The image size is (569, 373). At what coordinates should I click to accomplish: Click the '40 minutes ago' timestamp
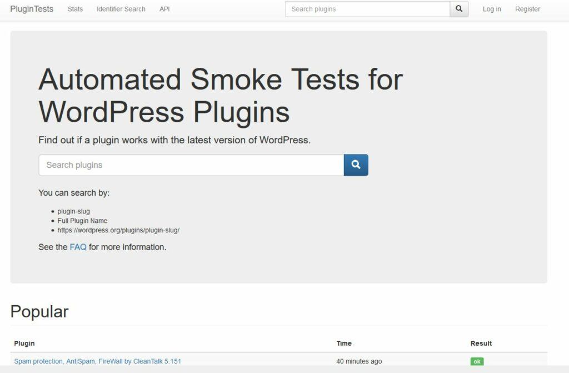pos(360,361)
